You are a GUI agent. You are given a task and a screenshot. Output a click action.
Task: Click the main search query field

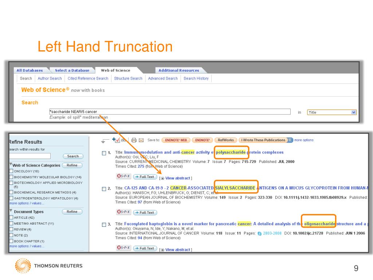170,112
